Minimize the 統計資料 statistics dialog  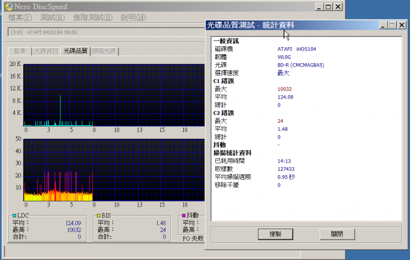tap(383, 25)
